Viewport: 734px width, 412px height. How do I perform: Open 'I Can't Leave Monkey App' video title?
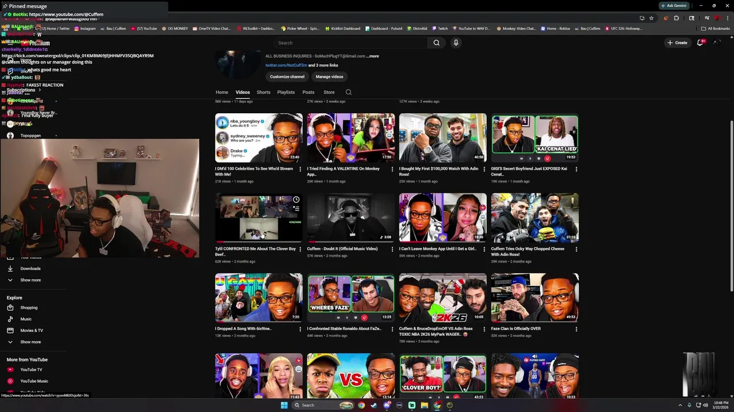438,249
